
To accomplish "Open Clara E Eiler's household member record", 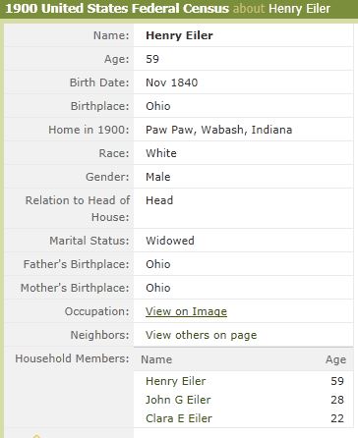I will [x=179, y=418].
